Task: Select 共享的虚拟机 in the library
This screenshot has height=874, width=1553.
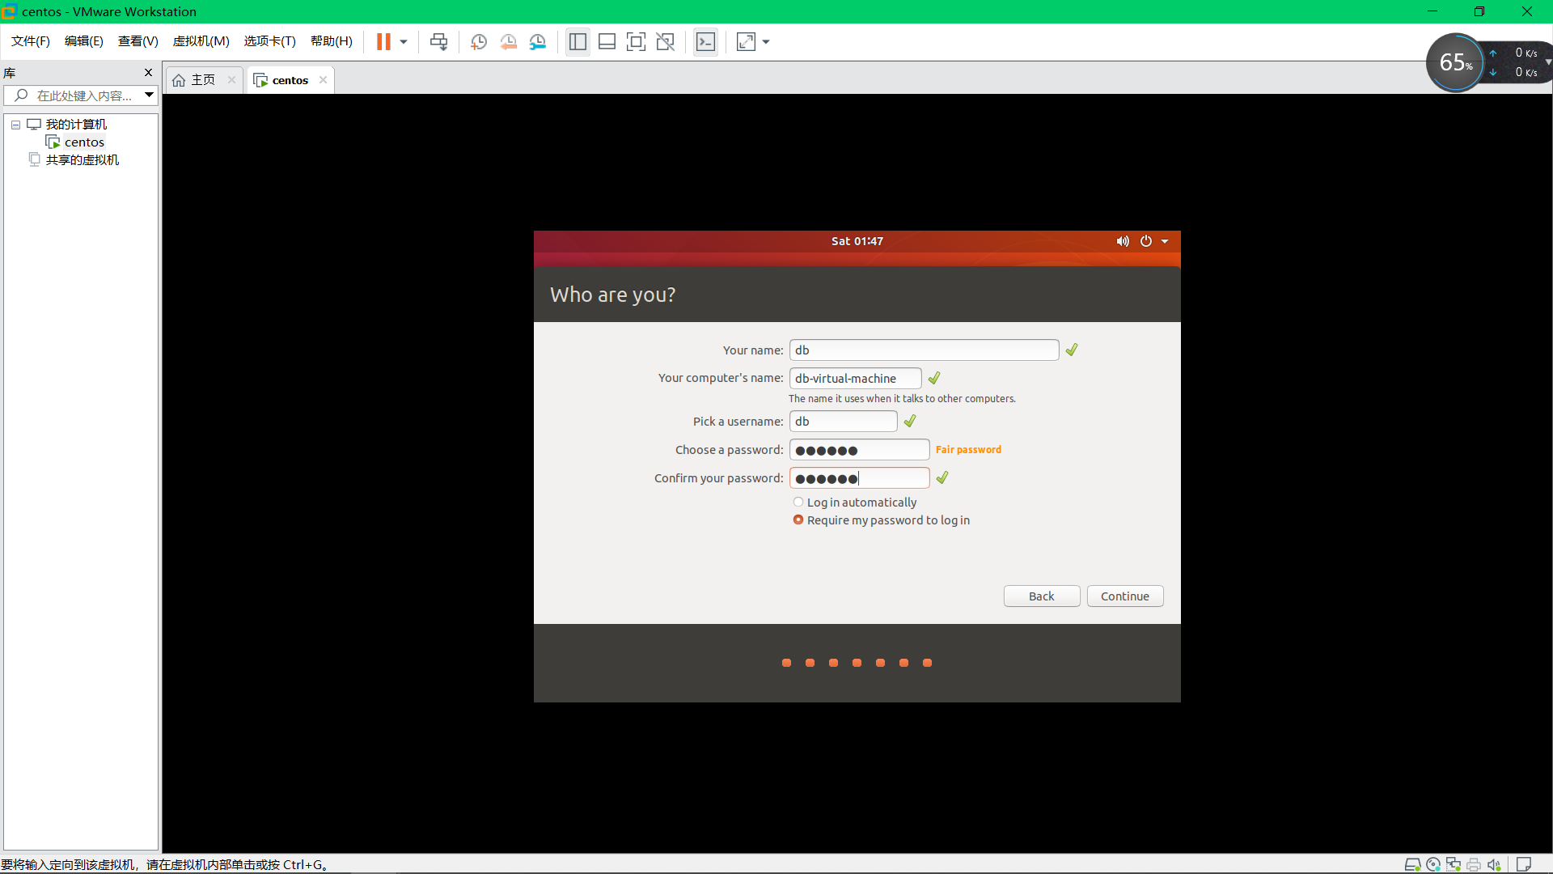Action: [83, 160]
